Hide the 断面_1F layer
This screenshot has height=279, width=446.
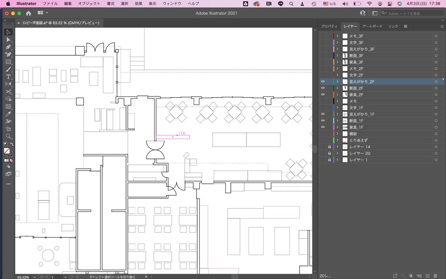323,121
